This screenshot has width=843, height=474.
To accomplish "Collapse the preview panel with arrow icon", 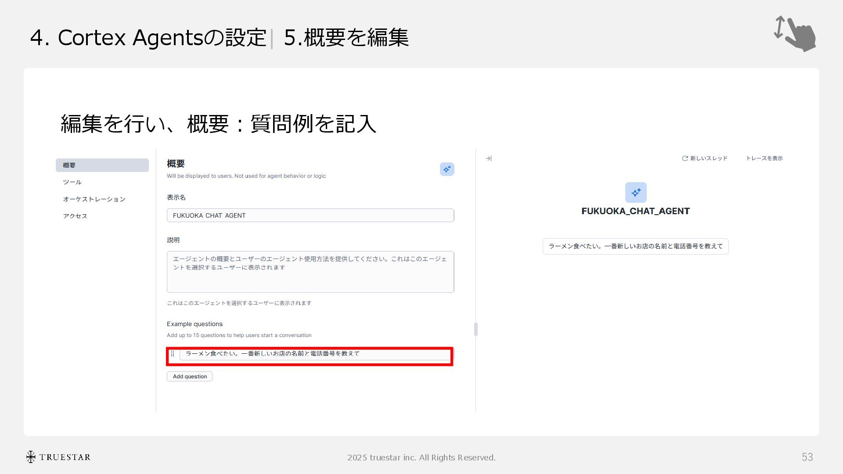I will [x=489, y=158].
